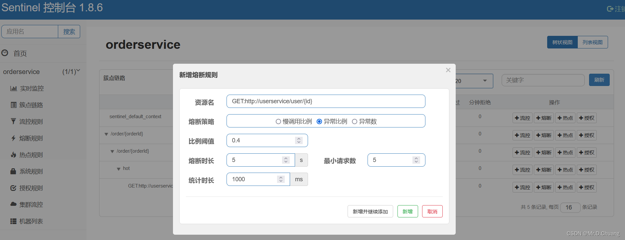625x240 pixels.
Task: Open 系统规则 sidebar entry
Action: pyautogui.click(x=31, y=171)
